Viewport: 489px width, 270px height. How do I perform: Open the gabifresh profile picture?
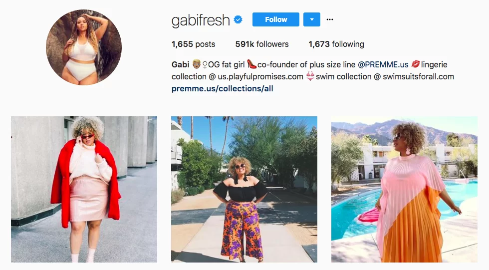84,47
